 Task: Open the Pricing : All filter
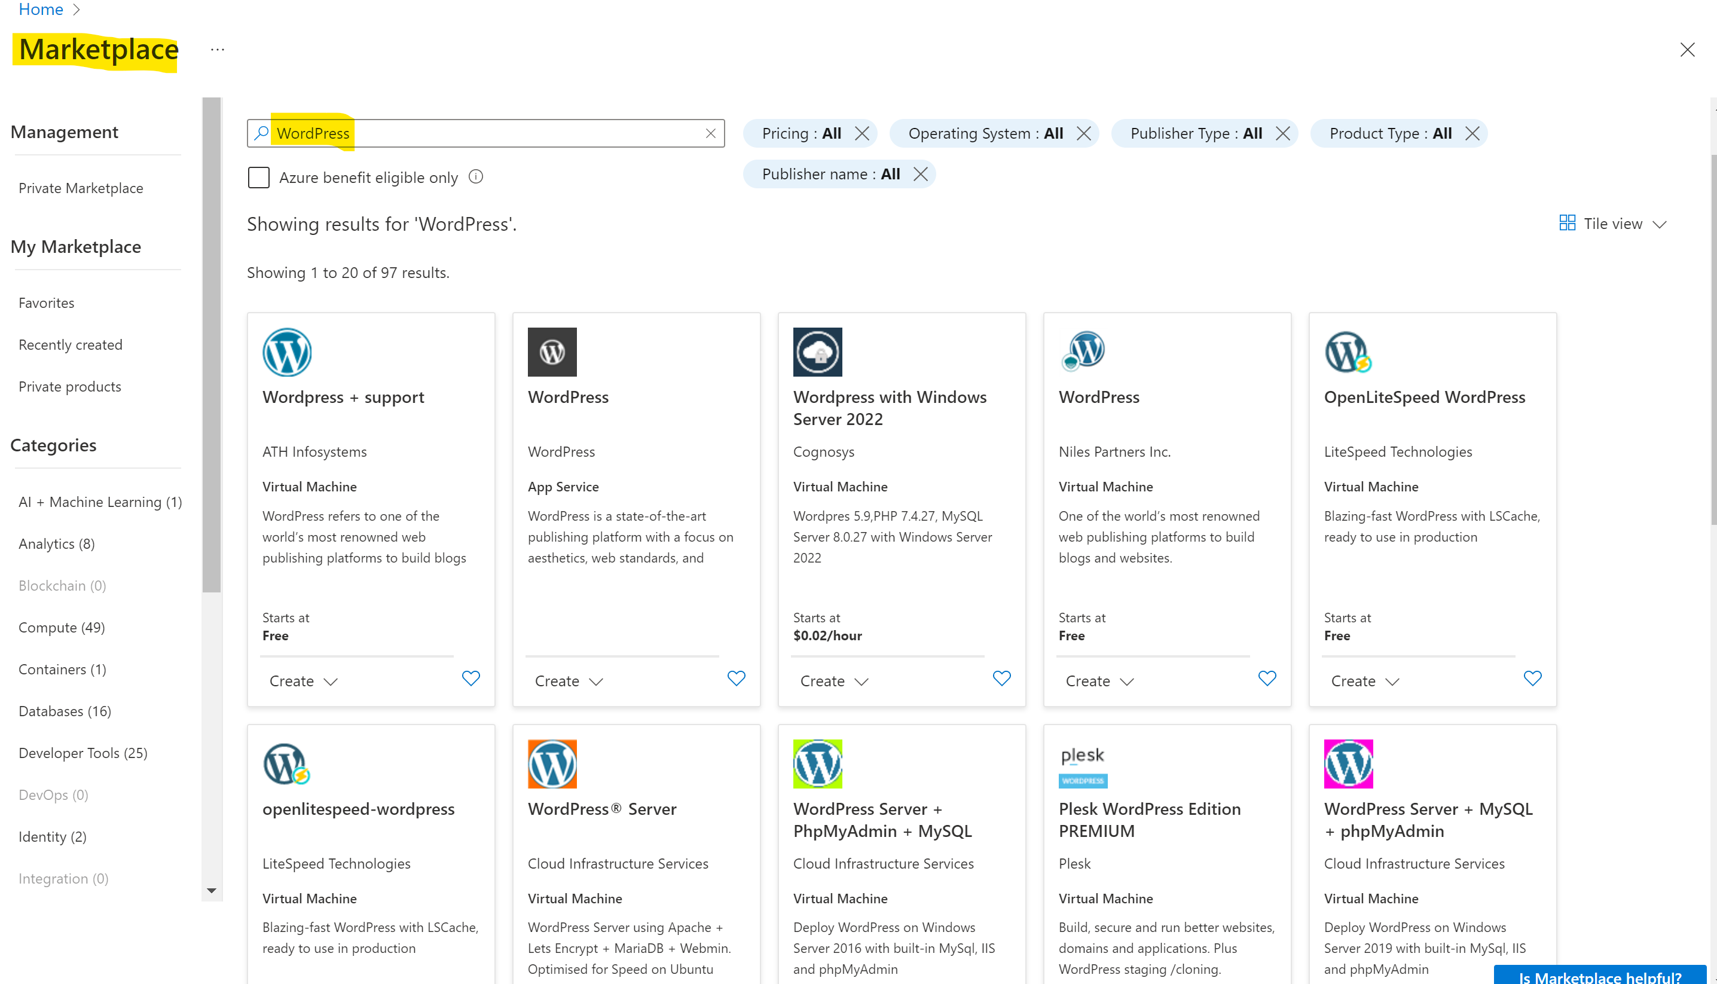click(x=801, y=133)
